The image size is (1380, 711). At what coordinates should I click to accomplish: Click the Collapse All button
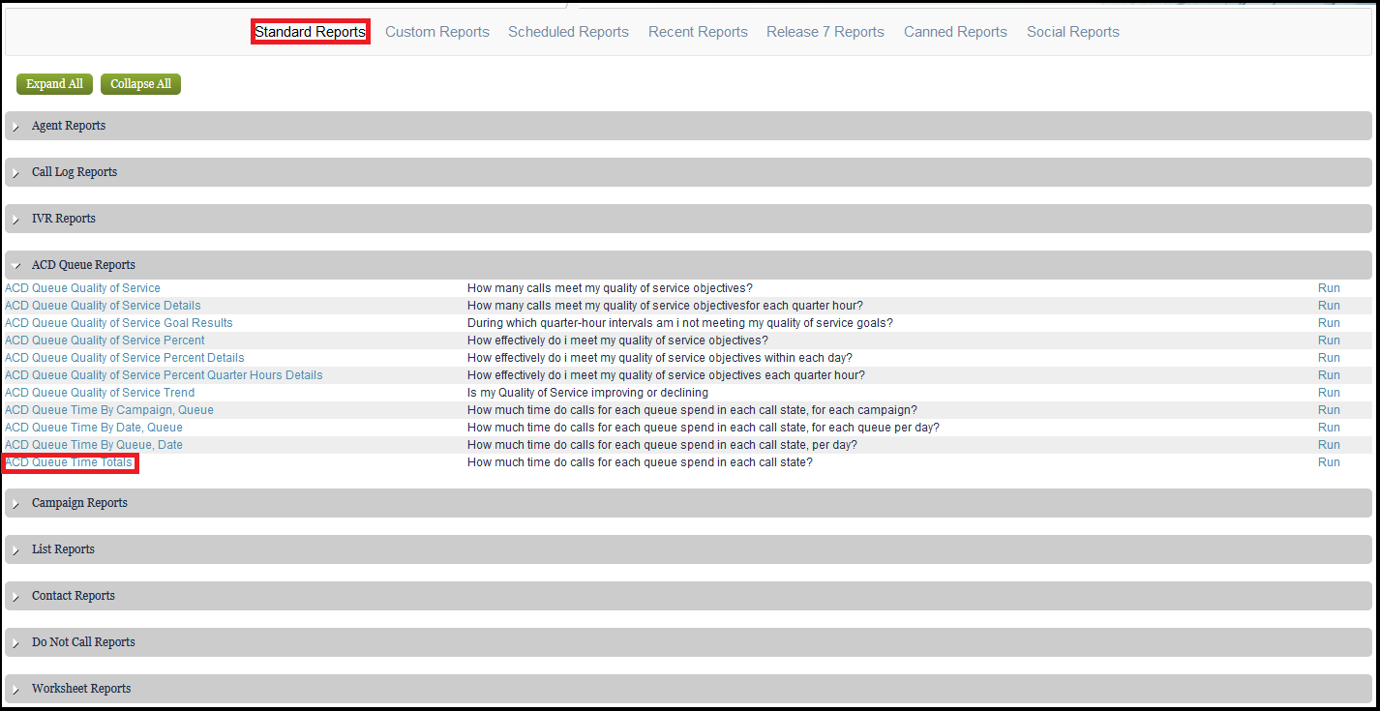coord(140,84)
